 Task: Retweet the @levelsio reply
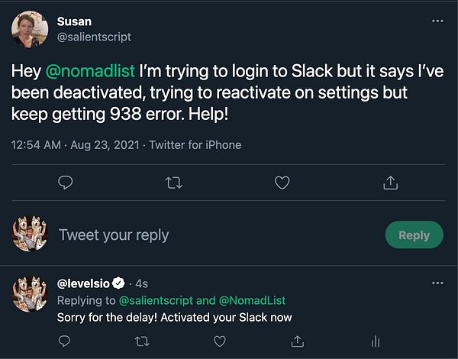(142, 341)
